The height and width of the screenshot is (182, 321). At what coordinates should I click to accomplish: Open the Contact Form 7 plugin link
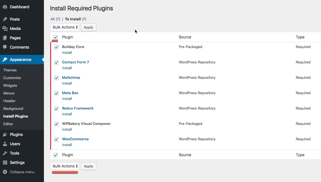point(76,62)
